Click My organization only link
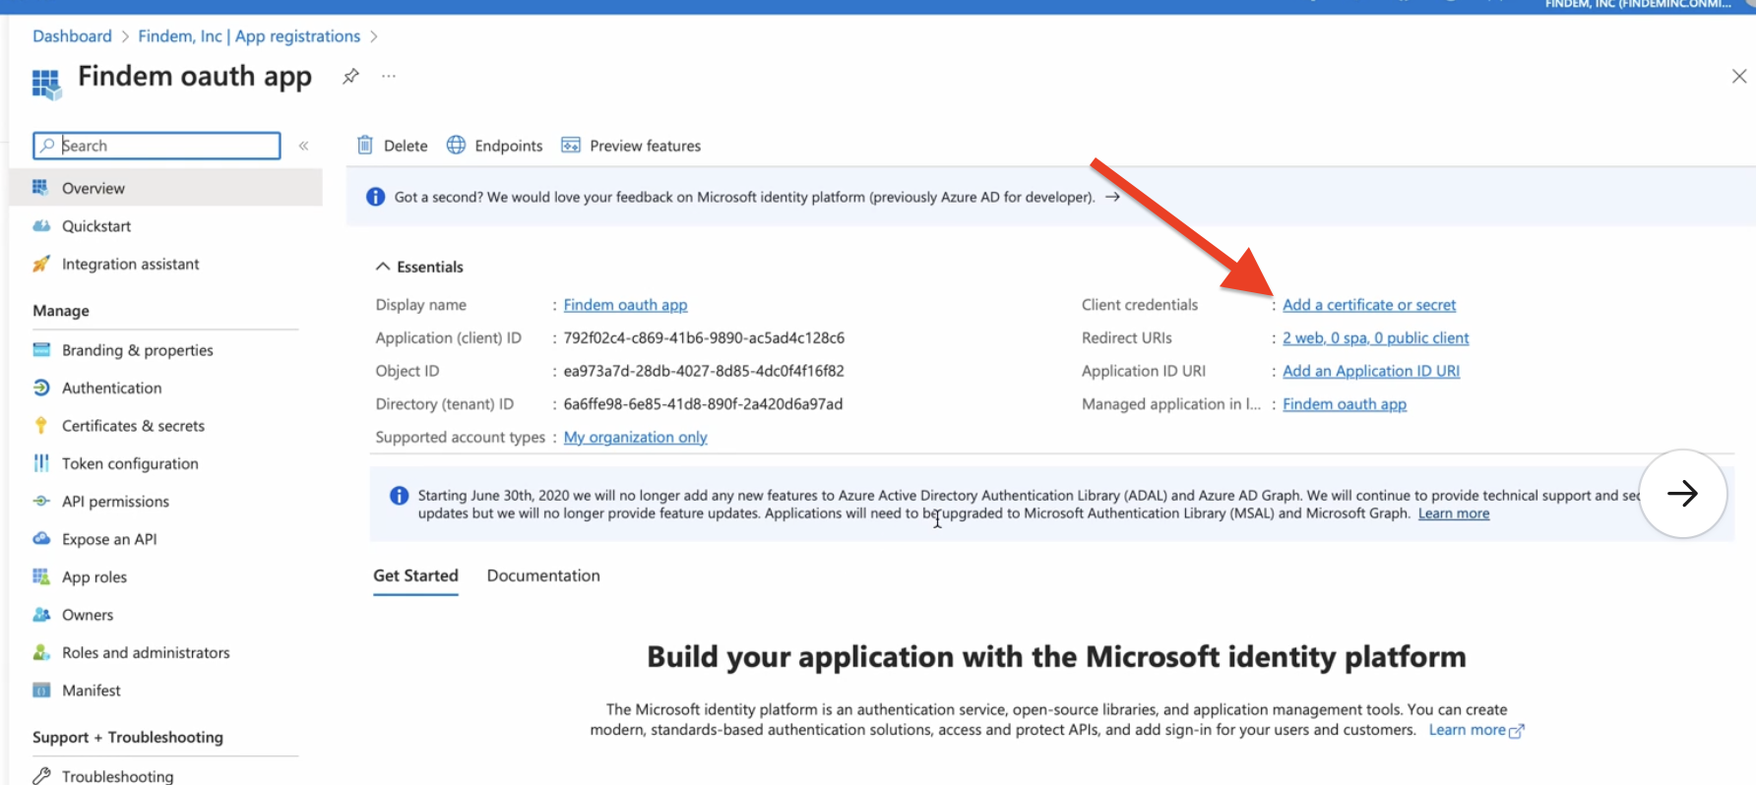 click(635, 437)
